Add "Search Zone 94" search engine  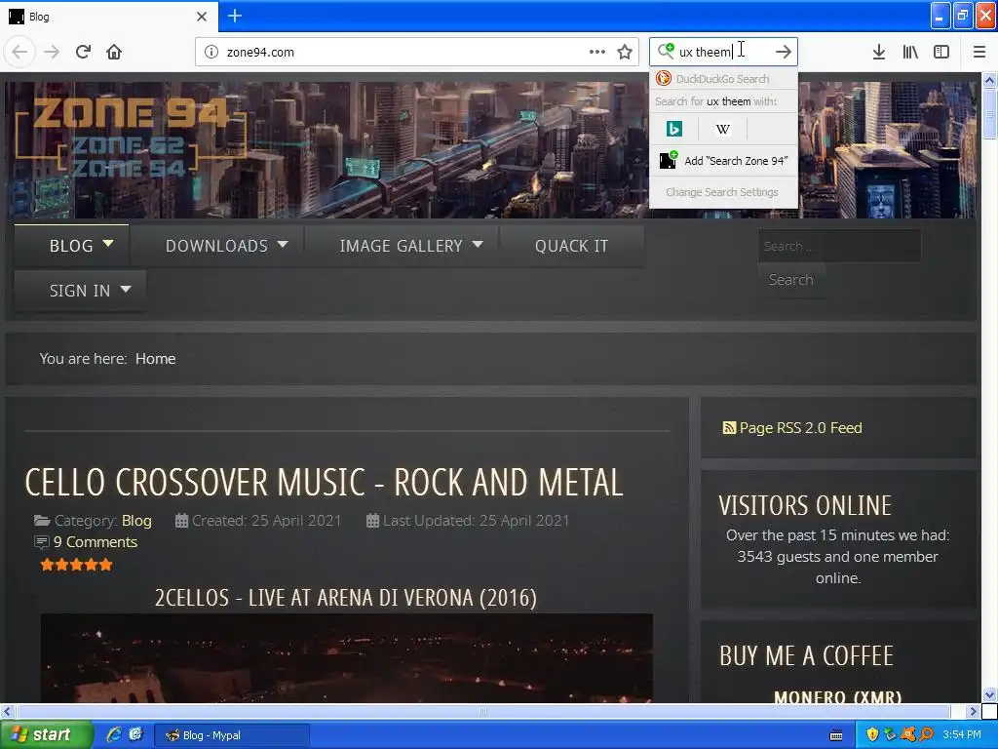(723, 161)
